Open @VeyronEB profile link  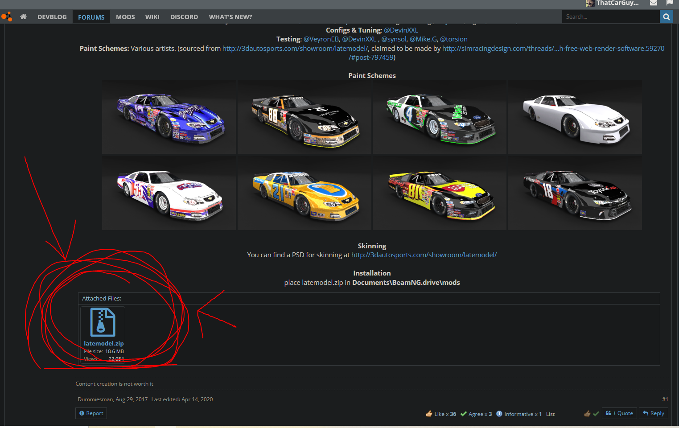coord(321,39)
